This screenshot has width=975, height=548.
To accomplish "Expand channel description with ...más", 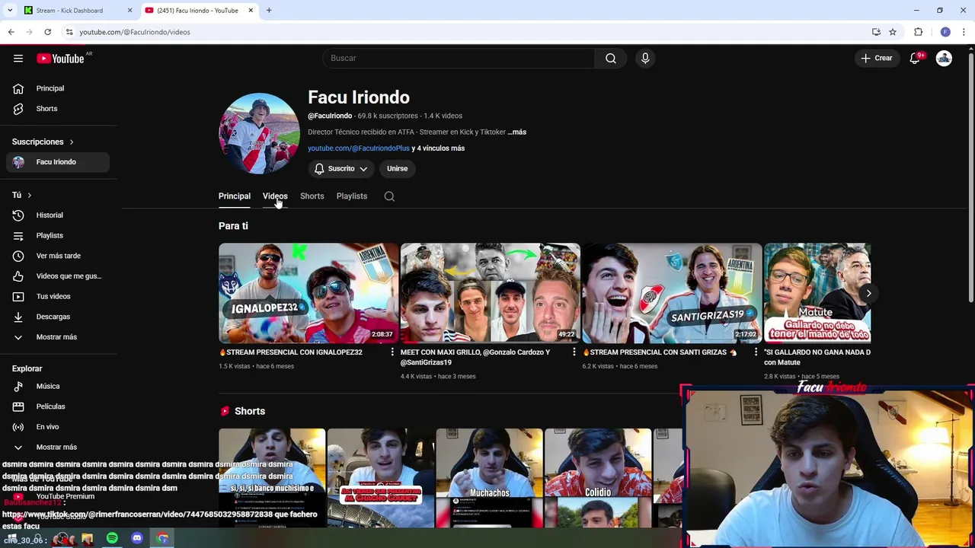I will click(517, 132).
